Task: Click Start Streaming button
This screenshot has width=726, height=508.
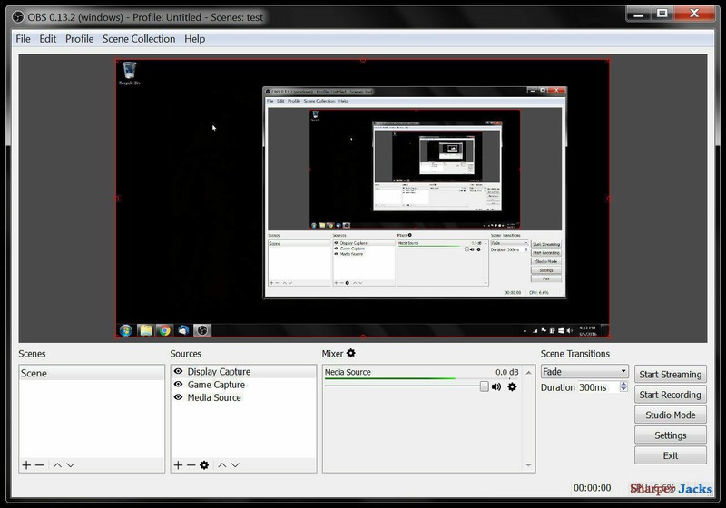Action: [x=671, y=375]
